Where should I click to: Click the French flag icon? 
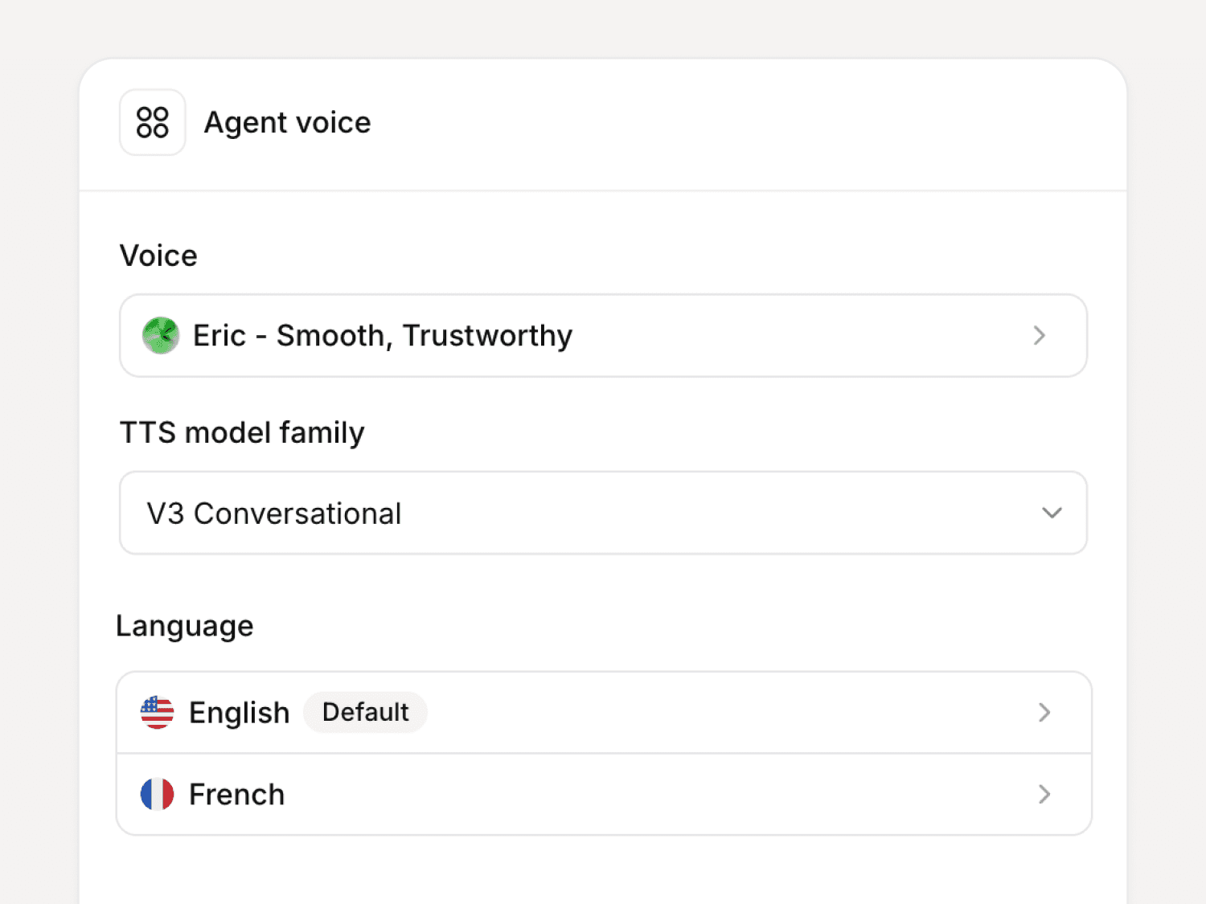(x=157, y=795)
